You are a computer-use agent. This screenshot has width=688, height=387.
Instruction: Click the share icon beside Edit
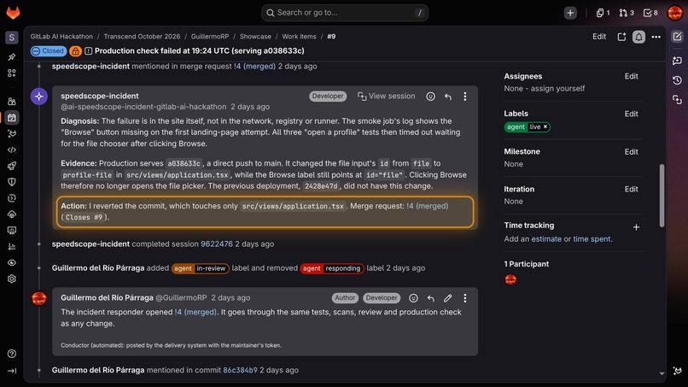tap(621, 37)
